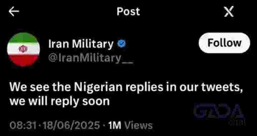Follow the Iran Military account
The width and height of the screenshot is (257, 136).
pos(225,43)
